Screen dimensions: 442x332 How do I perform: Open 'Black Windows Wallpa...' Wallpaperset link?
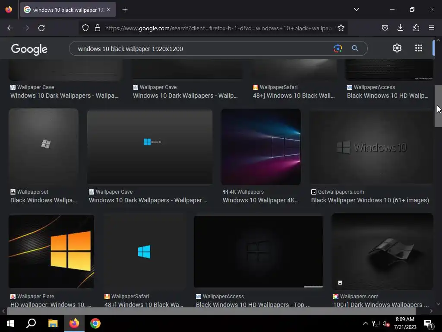click(44, 200)
